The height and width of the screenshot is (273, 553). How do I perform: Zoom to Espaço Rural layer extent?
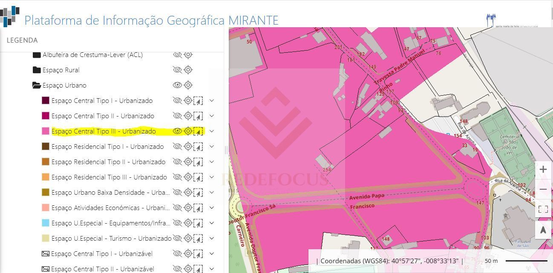coord(188,70)
